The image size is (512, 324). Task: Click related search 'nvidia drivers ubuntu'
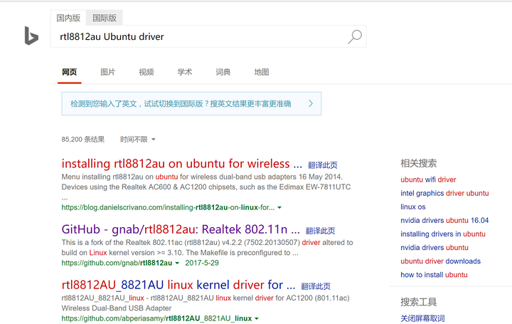coord(434,248)
